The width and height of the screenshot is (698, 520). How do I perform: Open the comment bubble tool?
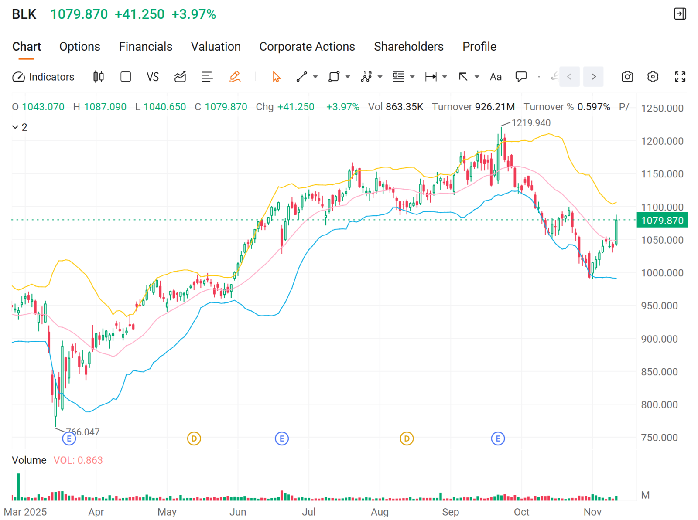[x=521, y=77]
